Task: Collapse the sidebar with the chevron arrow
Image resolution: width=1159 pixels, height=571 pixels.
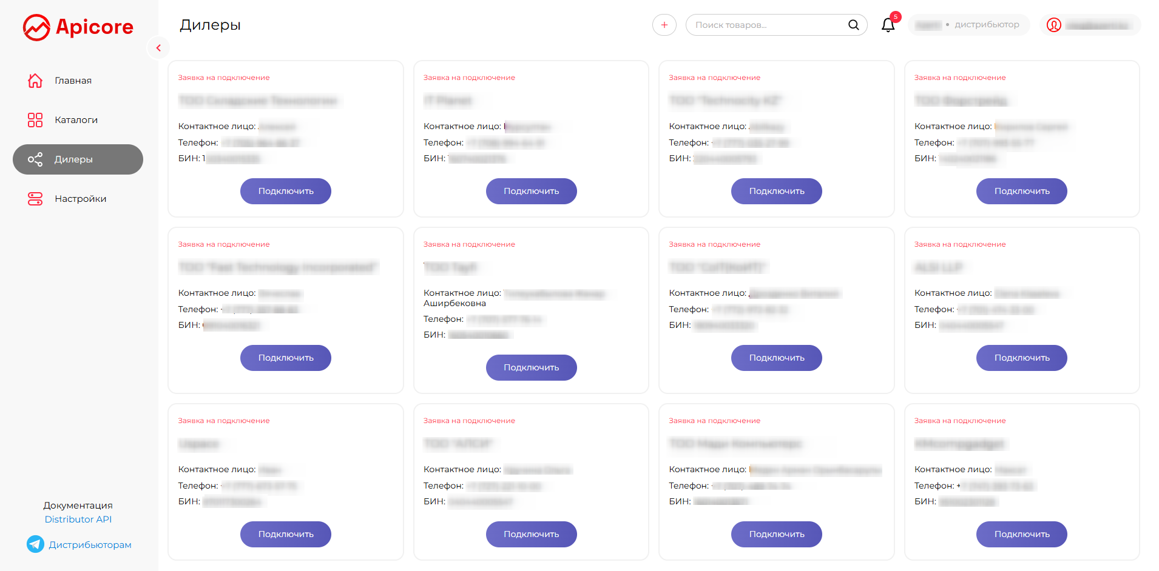Action: 158,48
